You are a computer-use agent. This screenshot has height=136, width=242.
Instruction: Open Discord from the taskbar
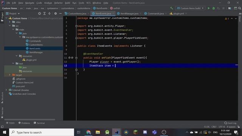pyautogui.click(x=145, y=132)
